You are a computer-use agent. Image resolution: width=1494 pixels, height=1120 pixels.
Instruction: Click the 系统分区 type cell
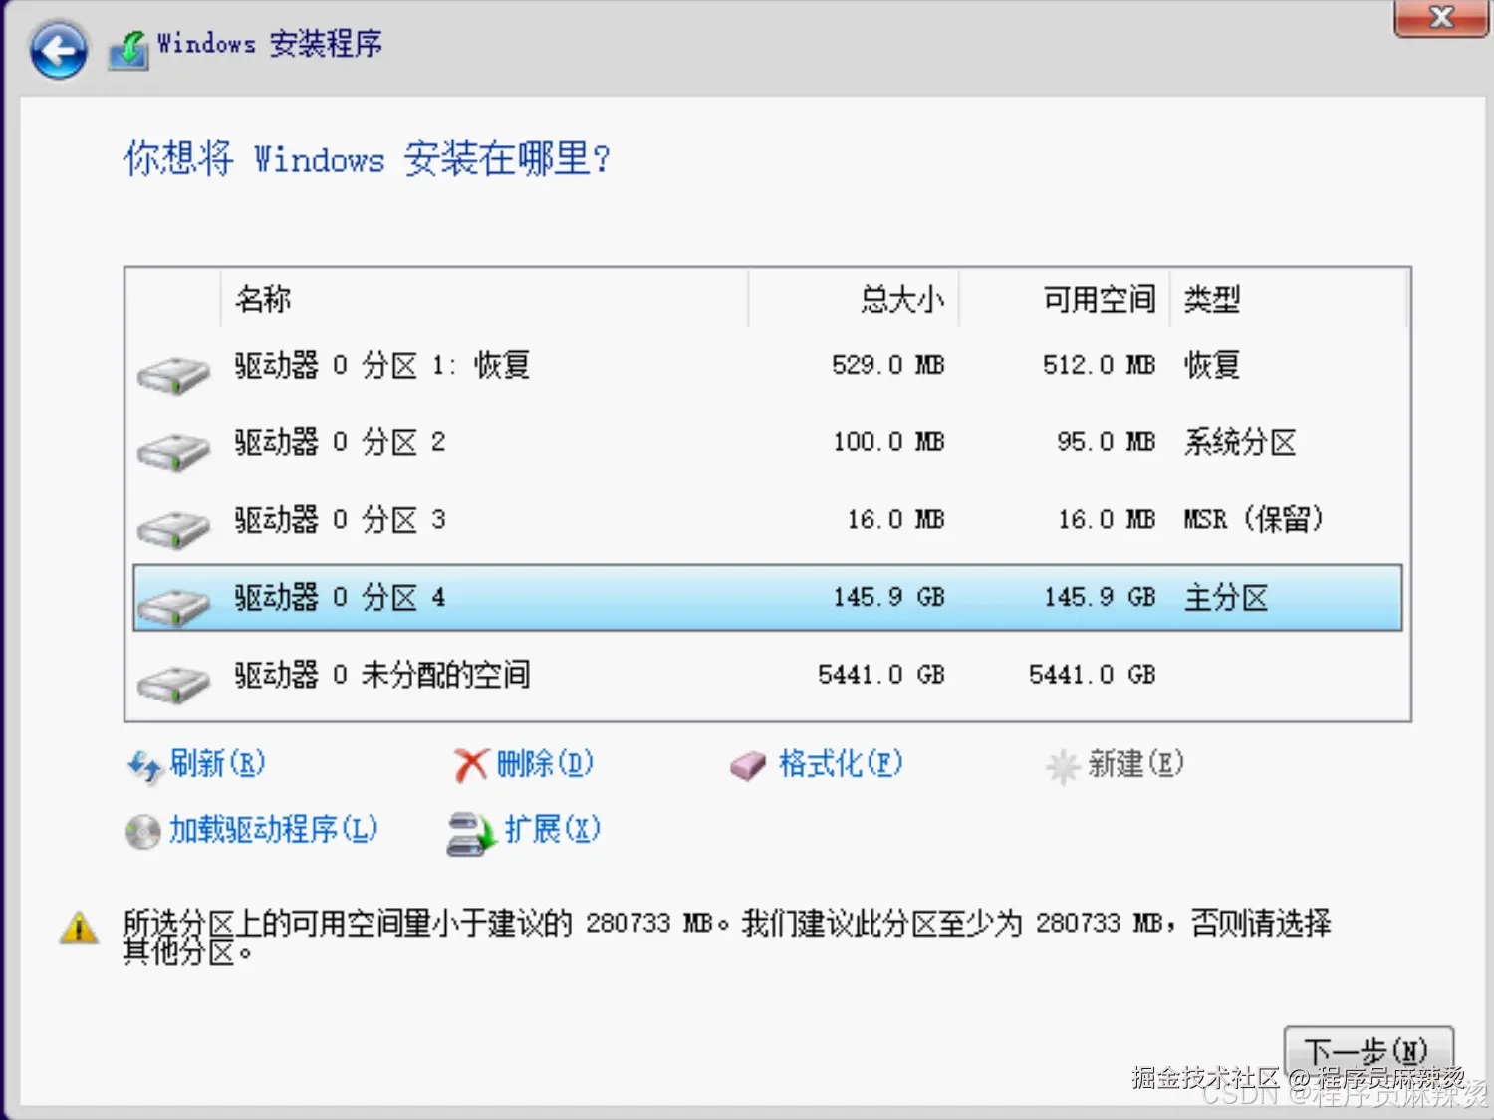[x=1240, y=442]
